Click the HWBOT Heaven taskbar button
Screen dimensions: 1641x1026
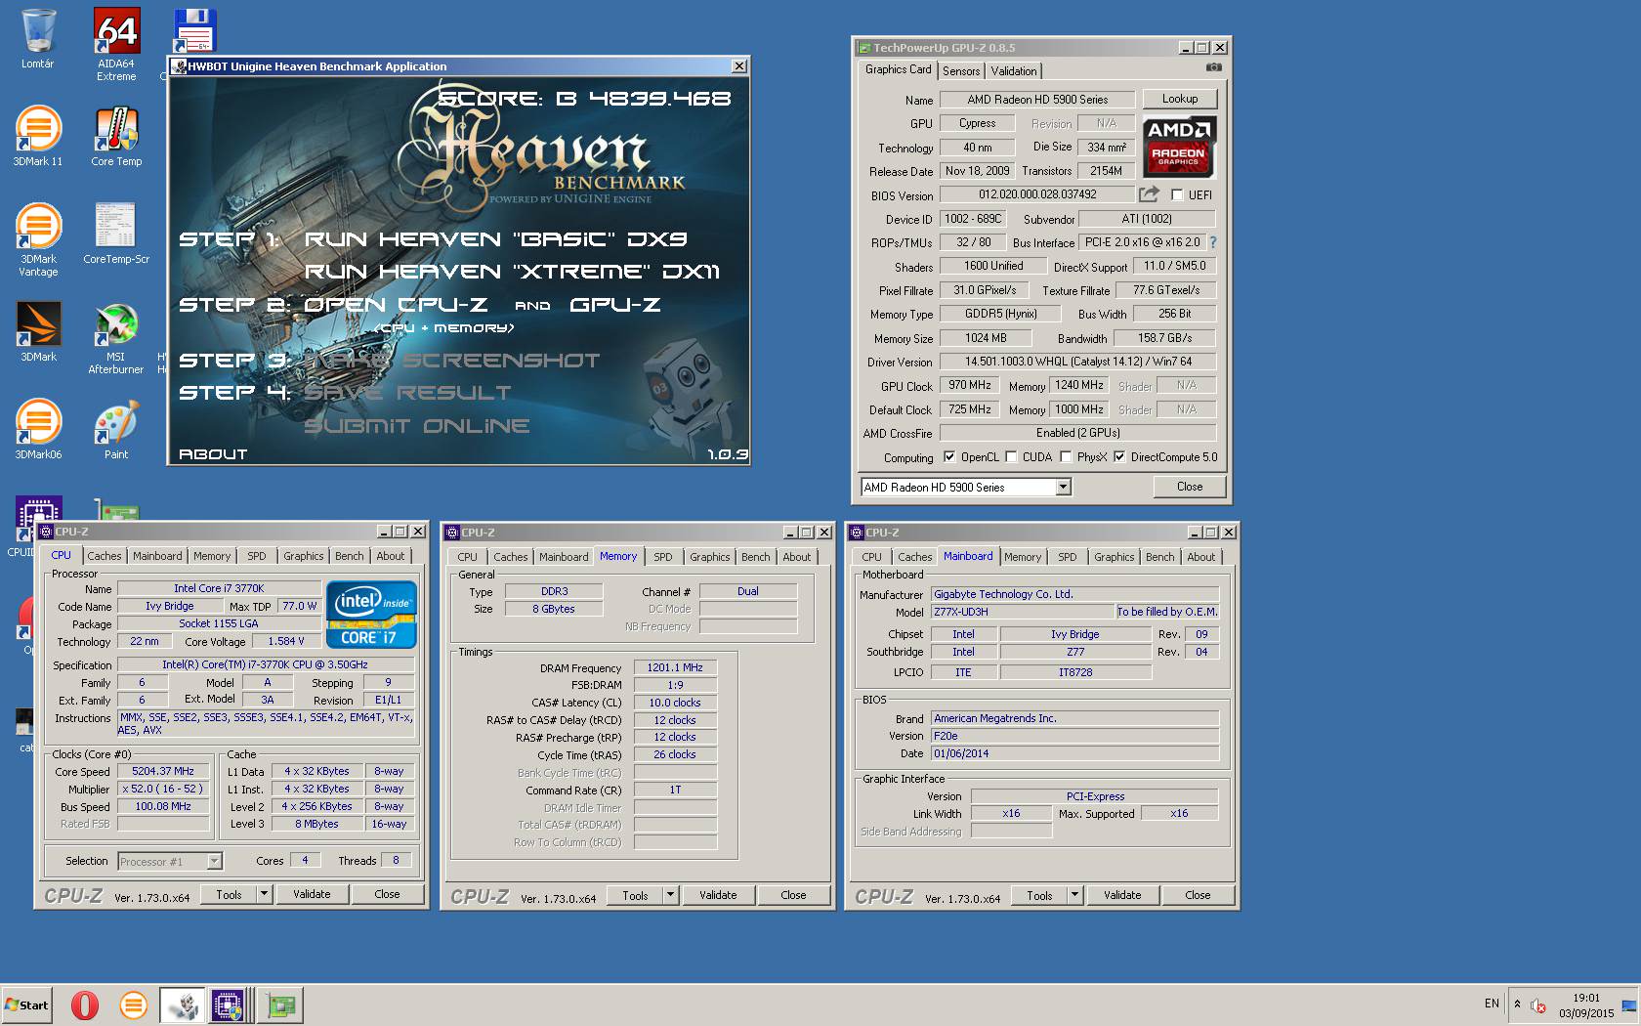182,1005
